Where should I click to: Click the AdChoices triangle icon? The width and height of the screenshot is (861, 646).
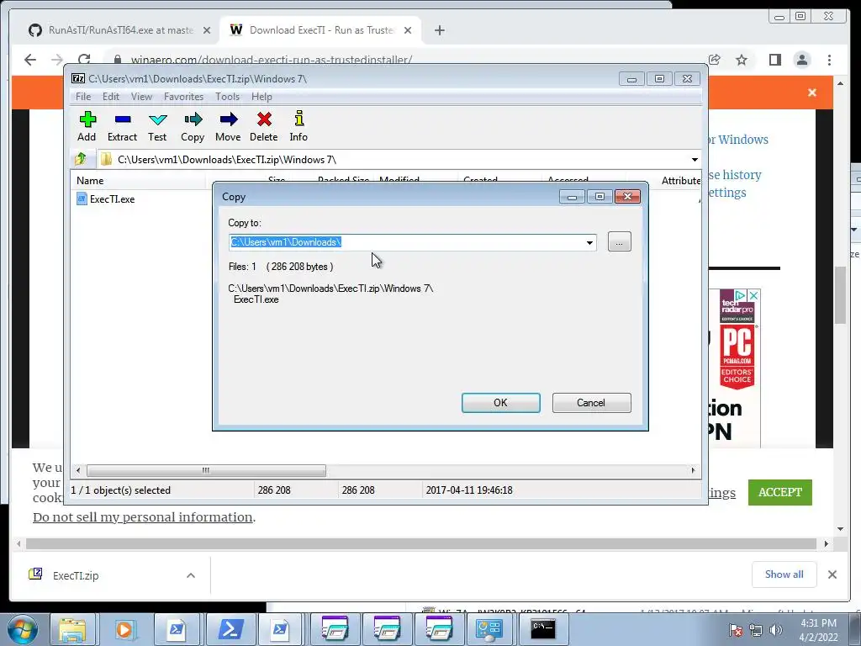[x=740, y=295]
